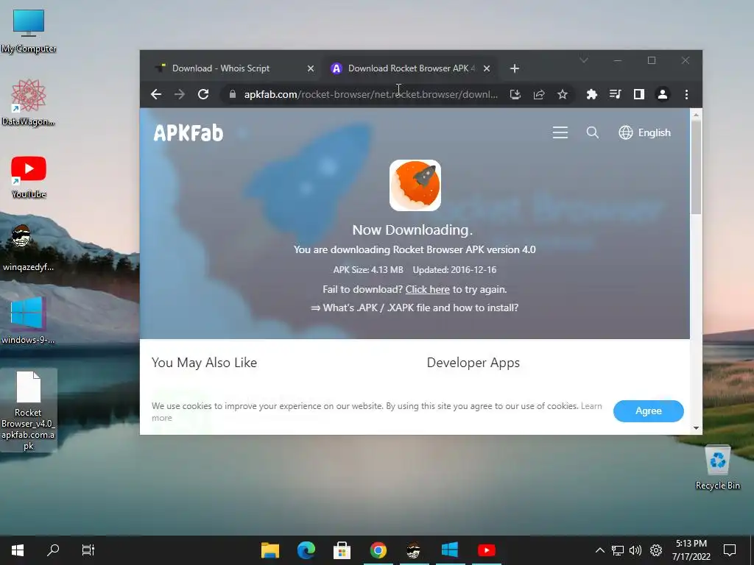Open 'What's .APK / .XAPK file' link
Viewport: 754px width, 565px height.
(x=415, y=308)
